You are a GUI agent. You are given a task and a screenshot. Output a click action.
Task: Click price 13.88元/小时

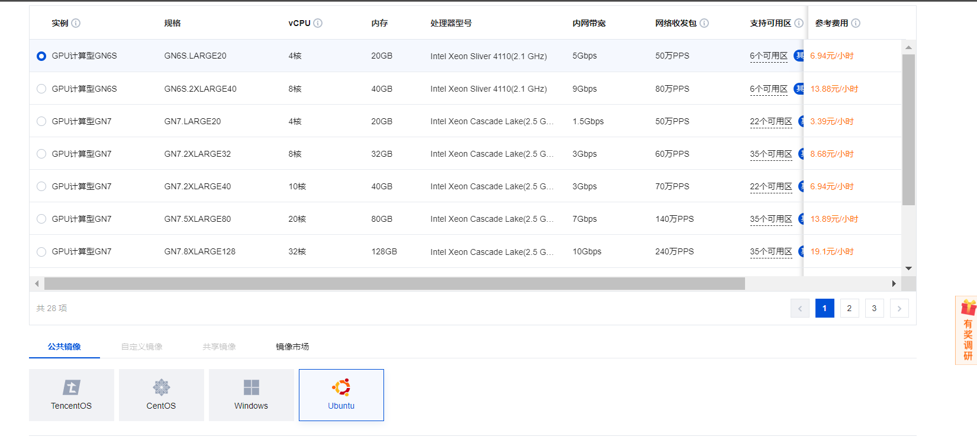tap(834, 89)
